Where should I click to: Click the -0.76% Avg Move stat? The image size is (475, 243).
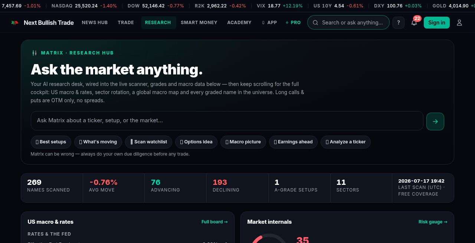114,188
